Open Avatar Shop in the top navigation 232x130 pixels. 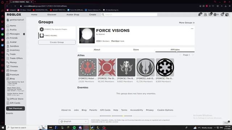click(73, 14)
